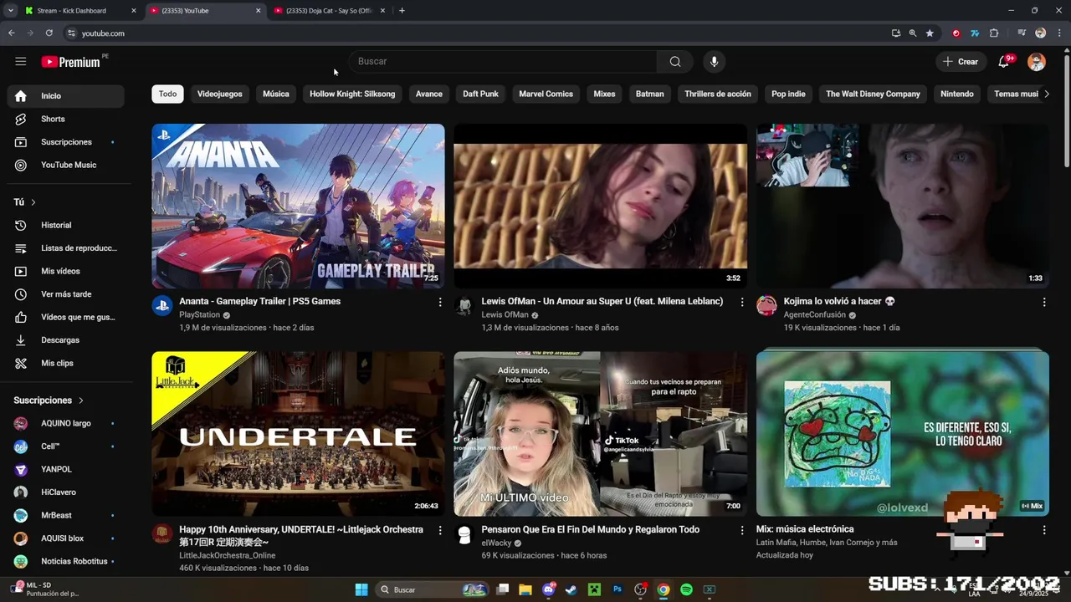Open Ver más tarde in sidebar
The width and height of the screenshot is (1071, 602).
pos(66,294)
